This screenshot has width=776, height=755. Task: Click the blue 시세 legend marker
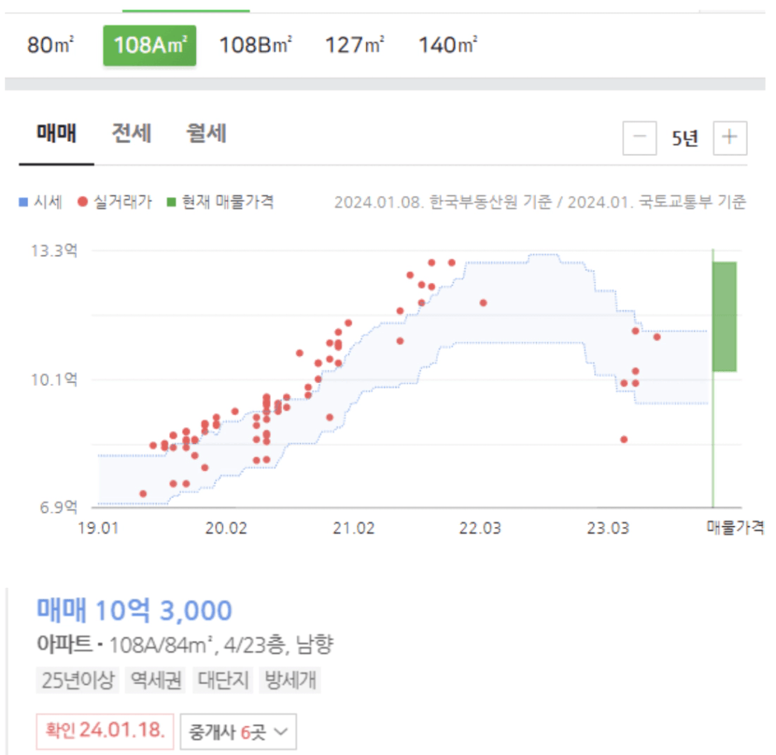click(23, 202)
